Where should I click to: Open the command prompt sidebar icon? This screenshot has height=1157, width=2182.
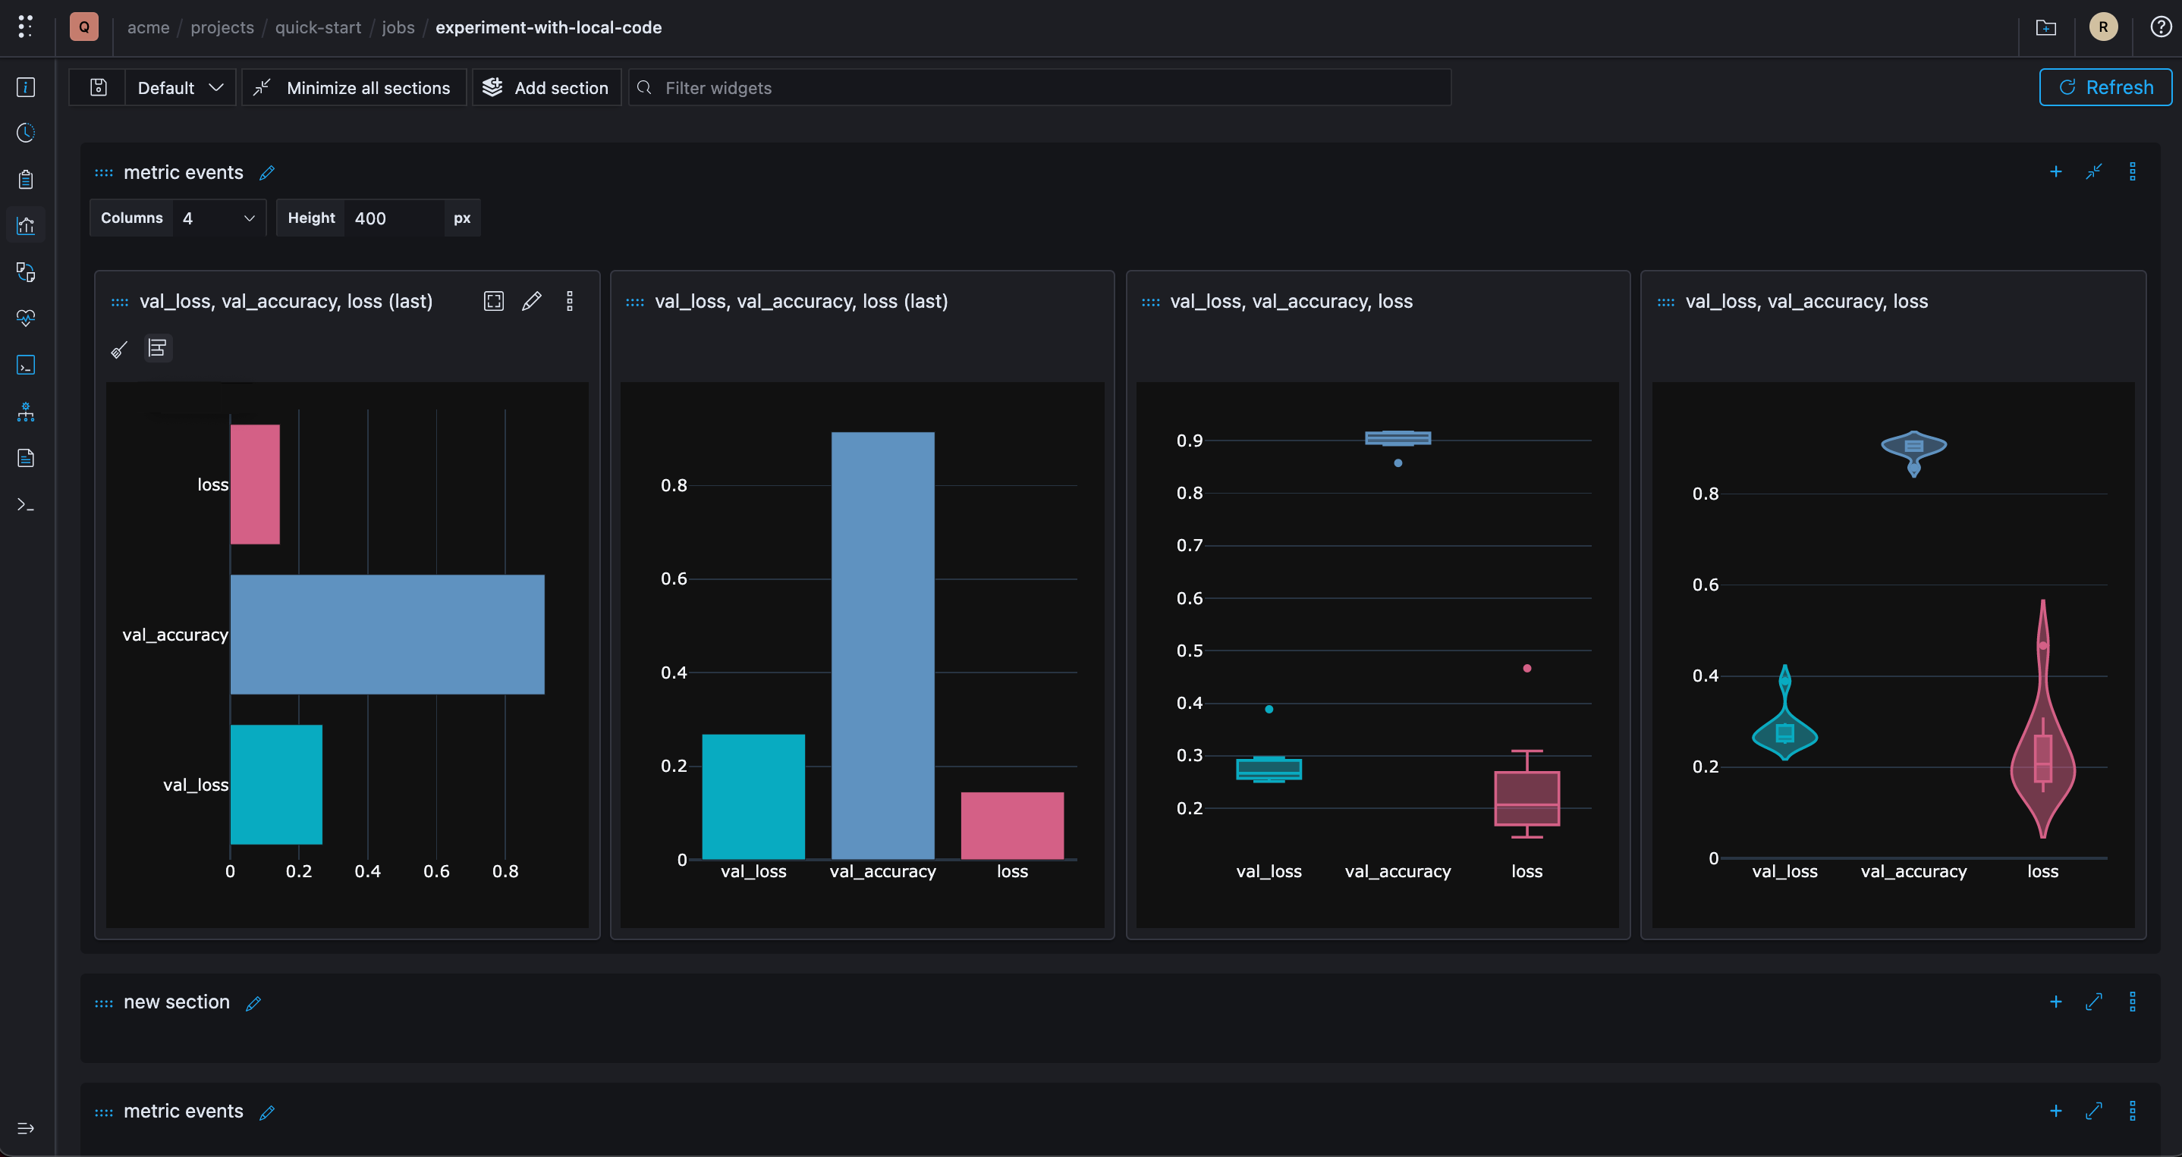(25, 504)
